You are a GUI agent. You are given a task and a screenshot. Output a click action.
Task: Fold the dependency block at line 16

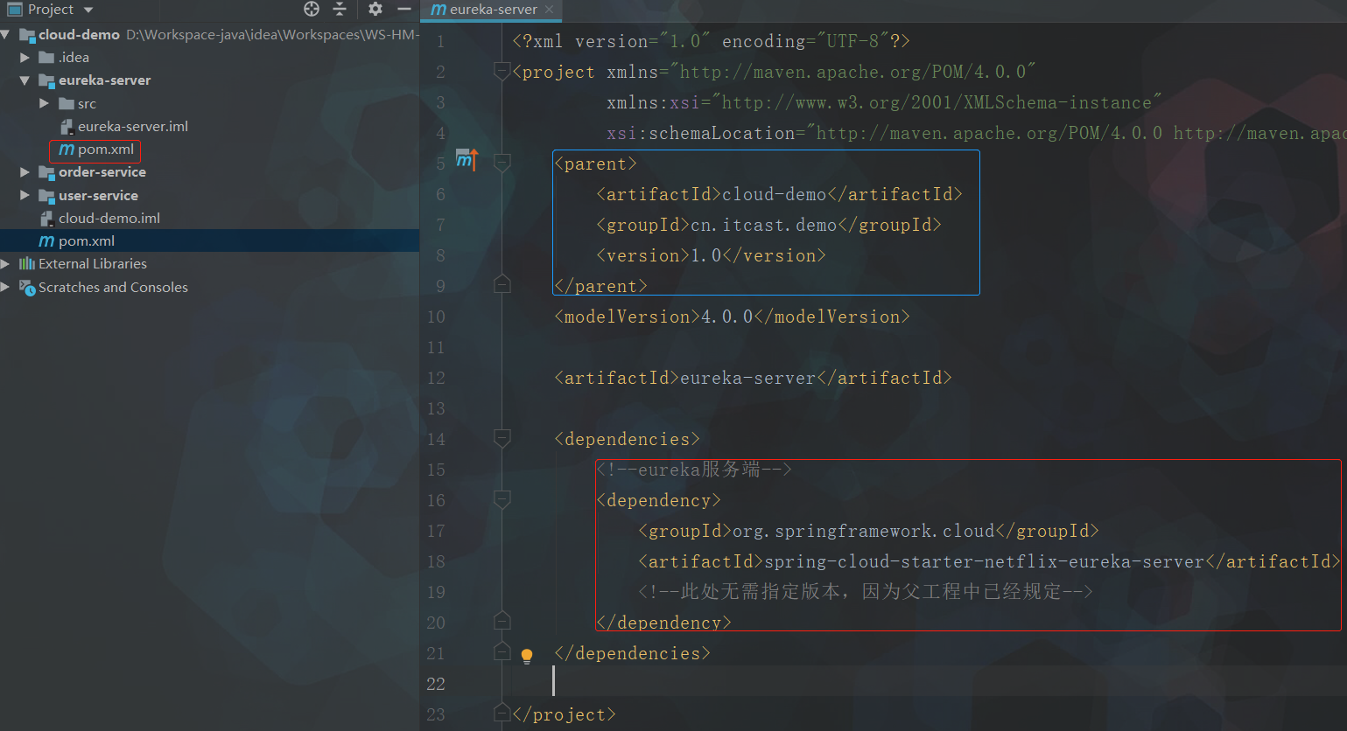pyautogui.click(x=502, y=498)
